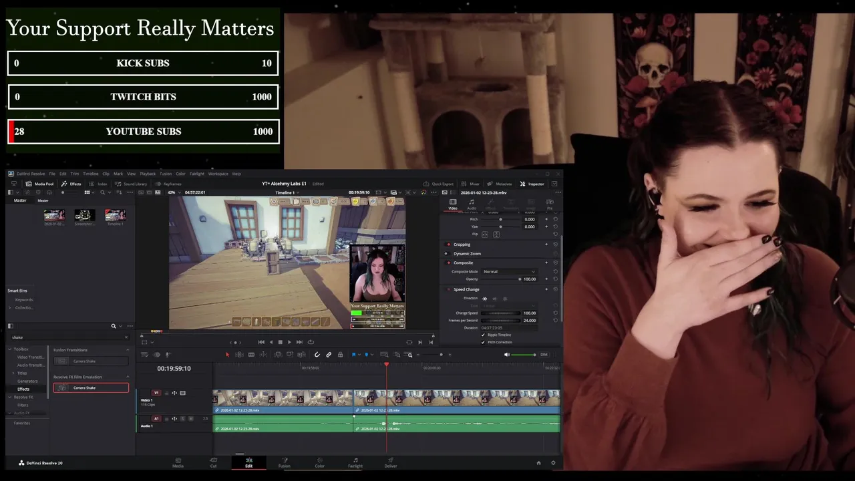Open project settings gear icon

[x=552, y=463]
